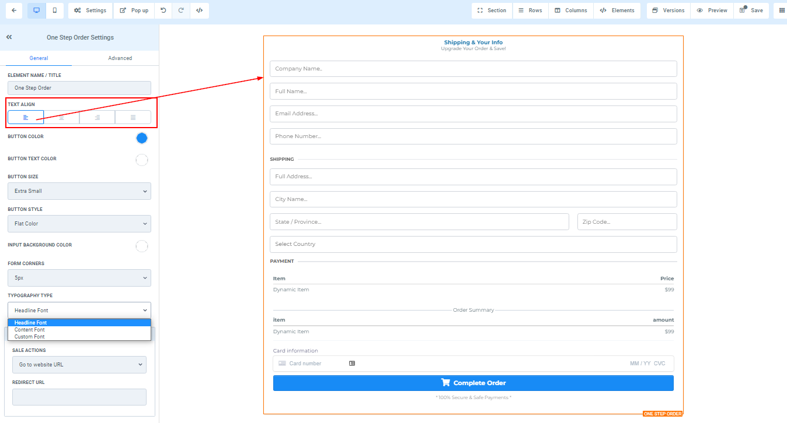Open the Button Style dropdown
This screenshot has height=423, width=787.
point(79,224)
